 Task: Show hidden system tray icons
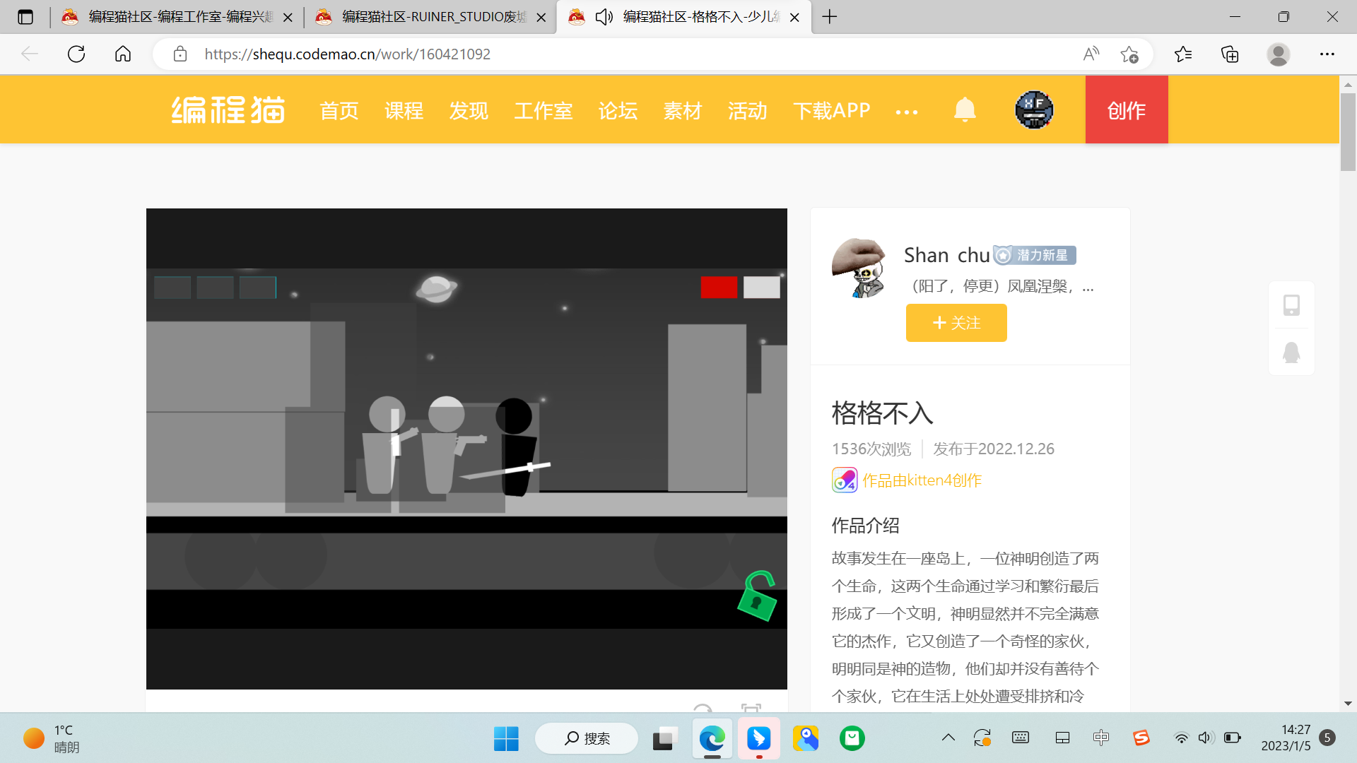(x=948, y=738)
